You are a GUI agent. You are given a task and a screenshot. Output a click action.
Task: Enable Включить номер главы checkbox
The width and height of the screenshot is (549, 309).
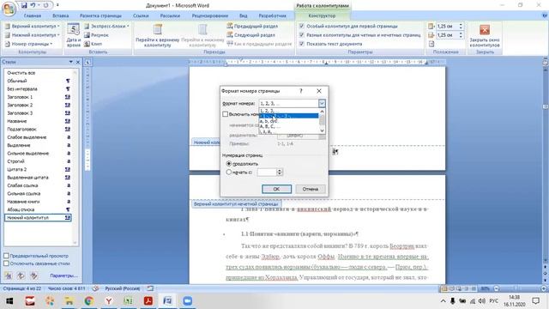(225, 114)
